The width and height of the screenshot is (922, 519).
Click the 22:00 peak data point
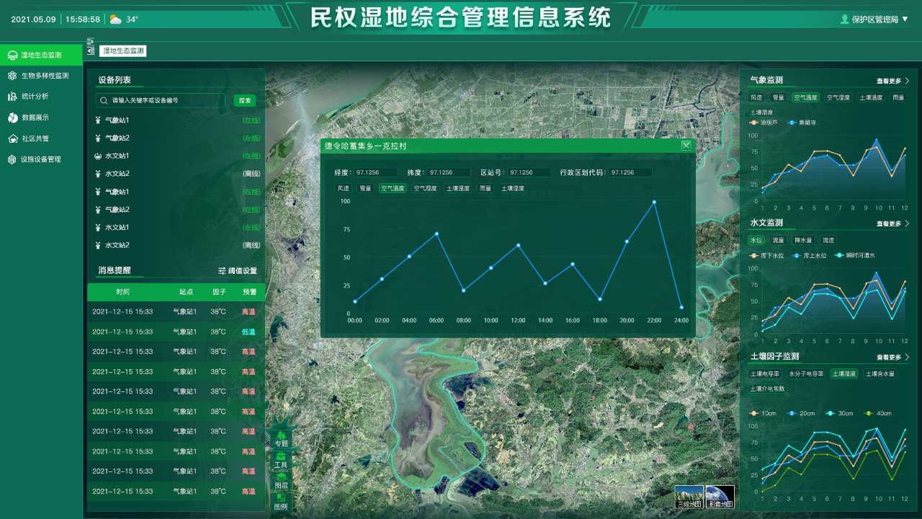654,202
